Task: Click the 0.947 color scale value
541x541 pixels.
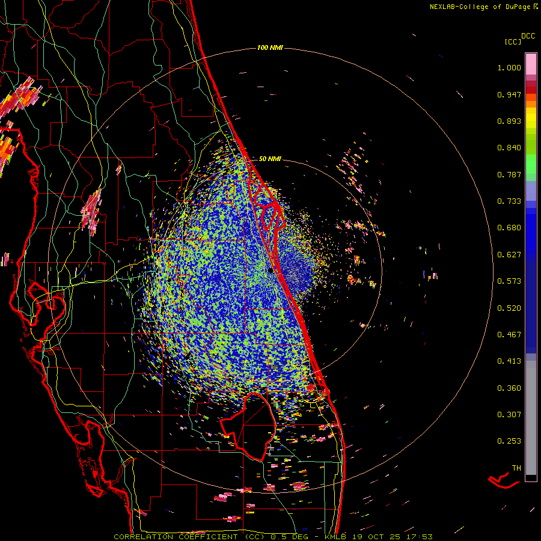Action: tap(509, 94)
